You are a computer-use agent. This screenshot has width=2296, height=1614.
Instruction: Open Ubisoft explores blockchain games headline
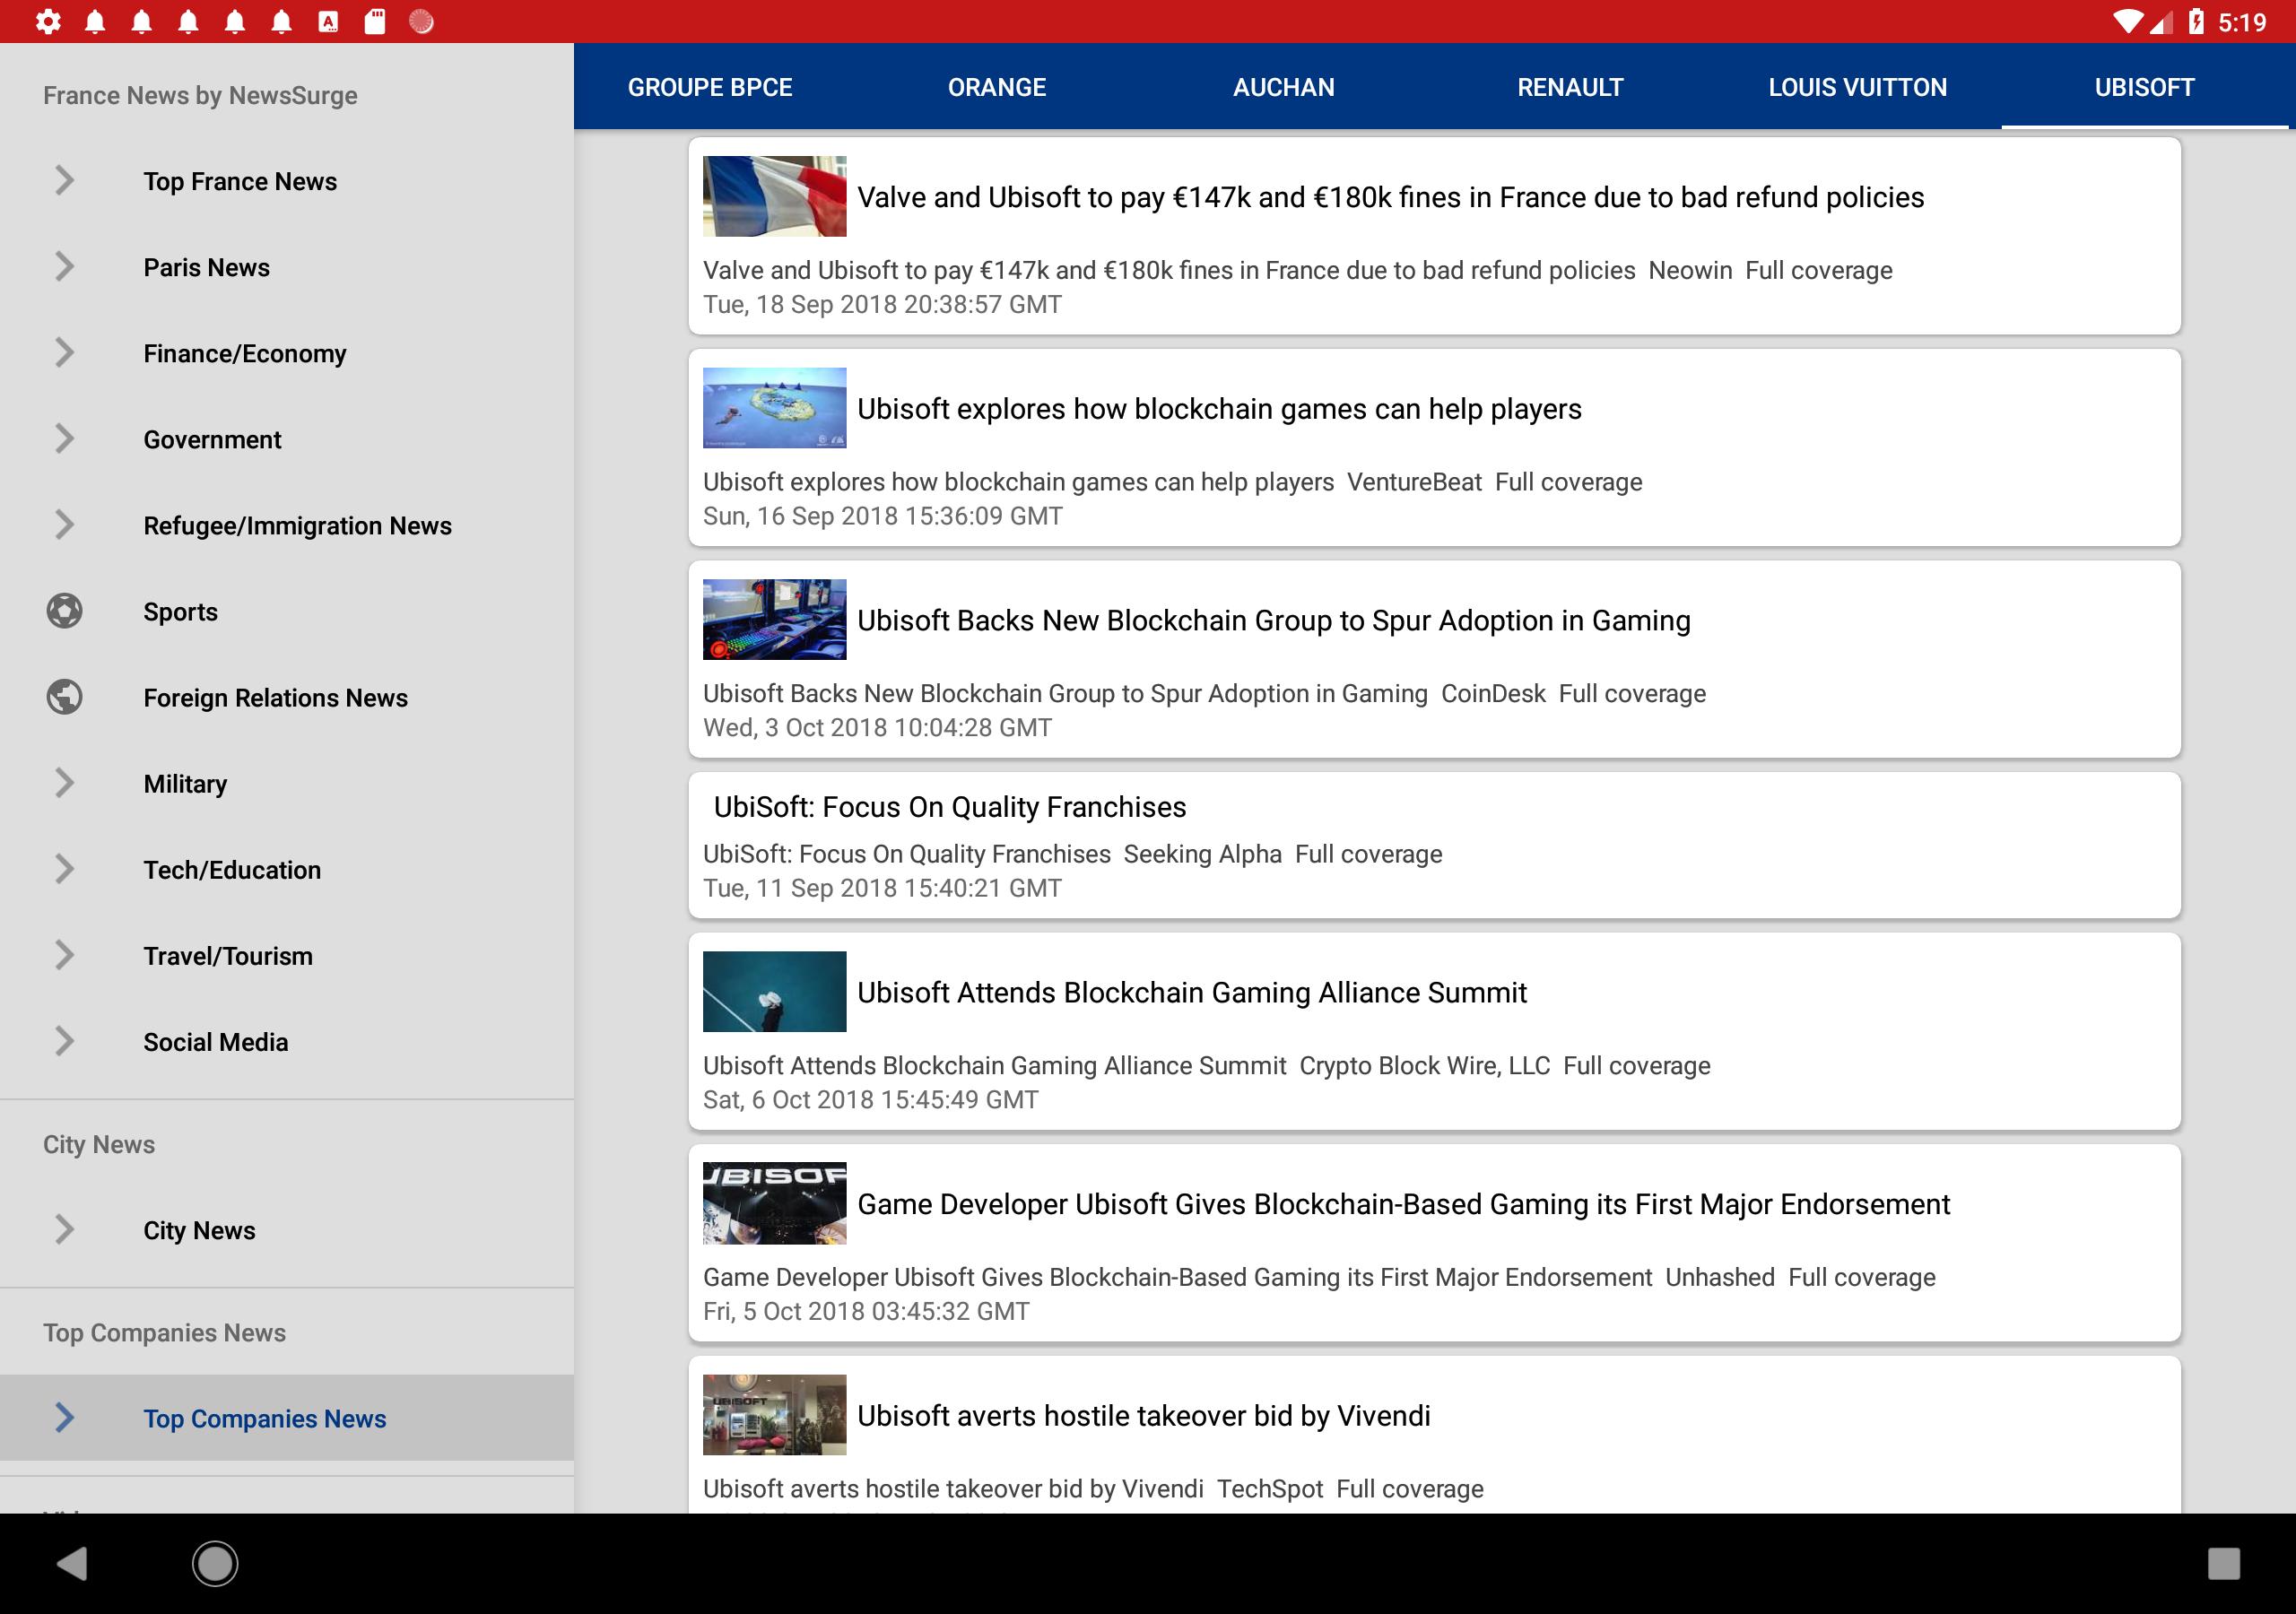click(1219, 409)
